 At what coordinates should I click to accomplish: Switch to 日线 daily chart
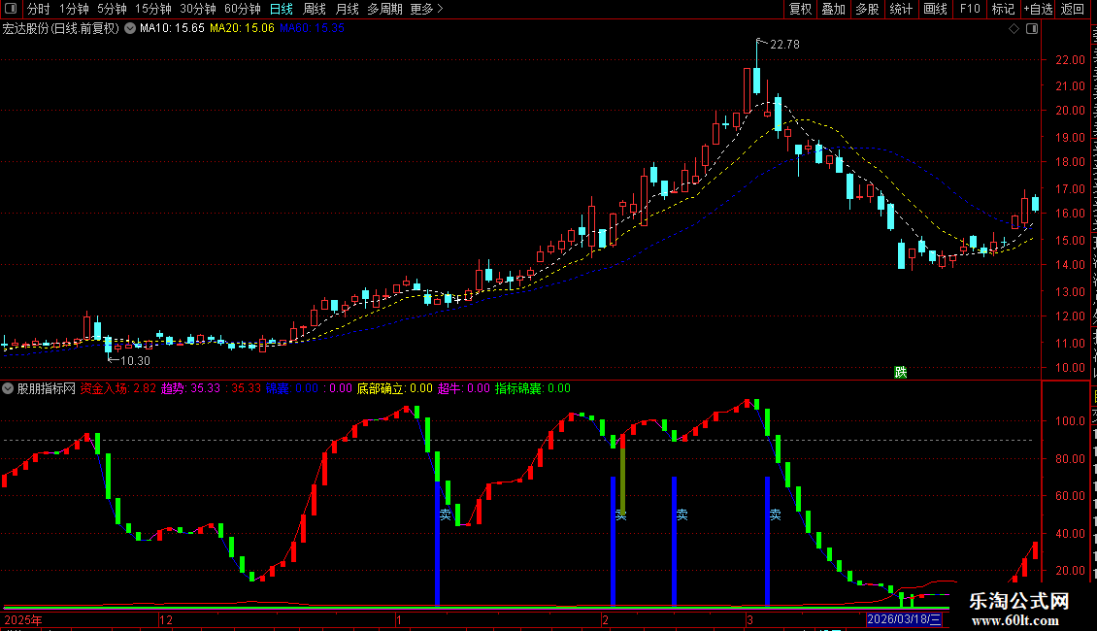tap(282, 9)
